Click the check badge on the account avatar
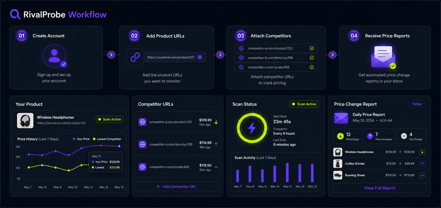The width and height of the screenshot is (441, 208). pyautogui.click(x=63, y=64)
